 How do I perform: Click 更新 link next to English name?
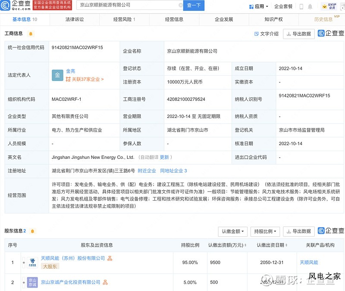click(164, 157)
